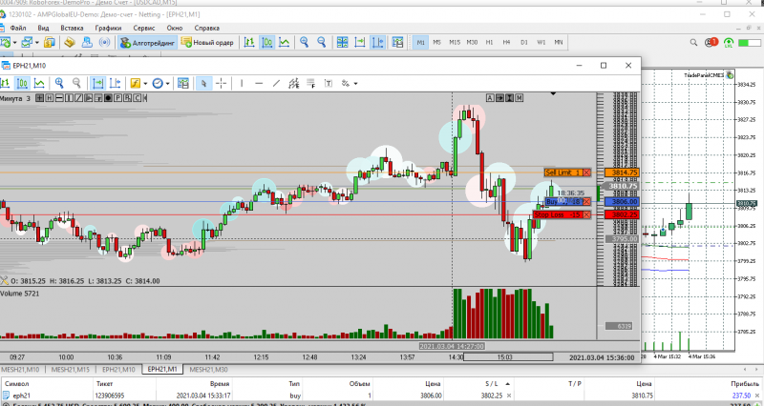
Task: Open the chart profiles icon in main toolbar
Action: 27,42
